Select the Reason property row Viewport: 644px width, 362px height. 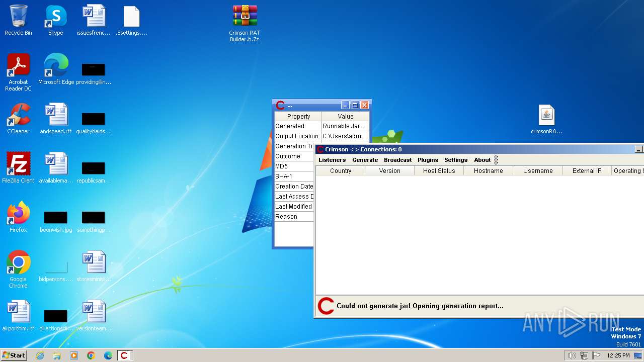click(x=294, y=217)
